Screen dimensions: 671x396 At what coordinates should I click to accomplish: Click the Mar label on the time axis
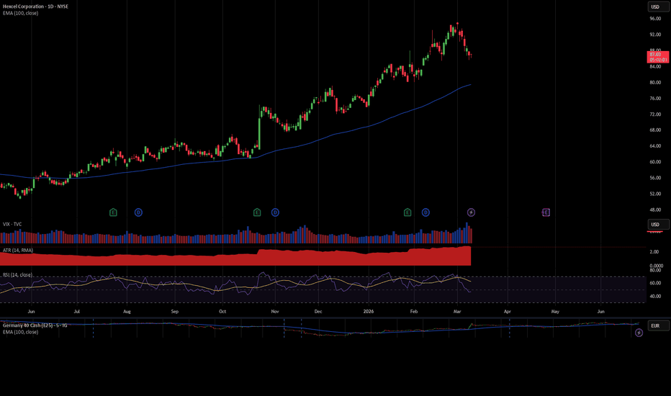pyautogui.click(x=457, y=312)
